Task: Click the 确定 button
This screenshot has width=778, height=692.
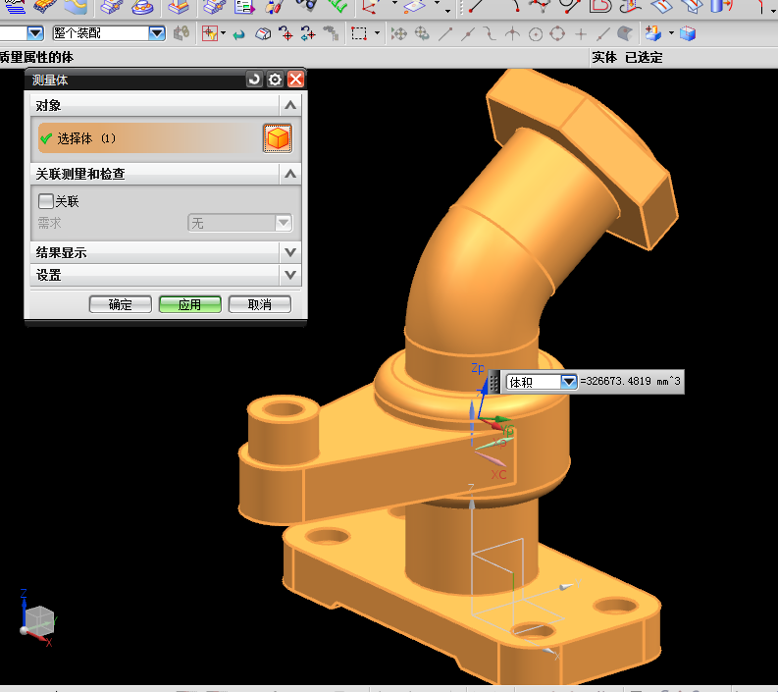Action: (x=120, y=304)
